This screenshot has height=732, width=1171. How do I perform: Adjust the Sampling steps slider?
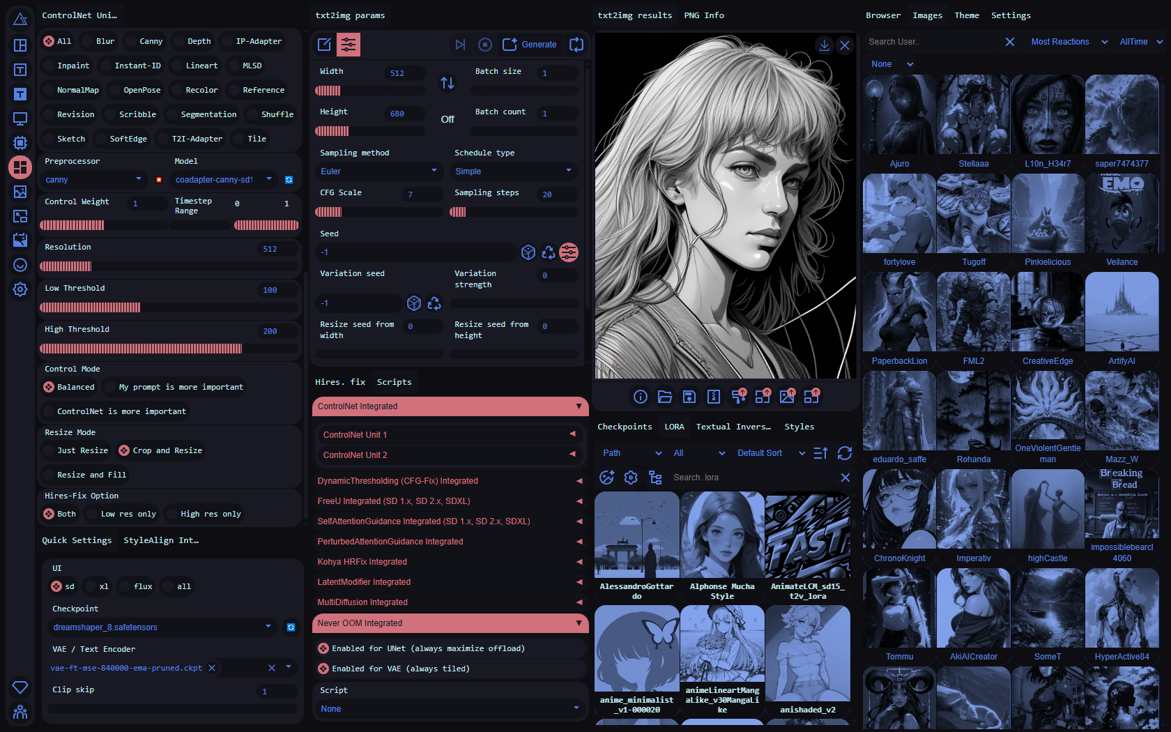click(x=514, y=212)
